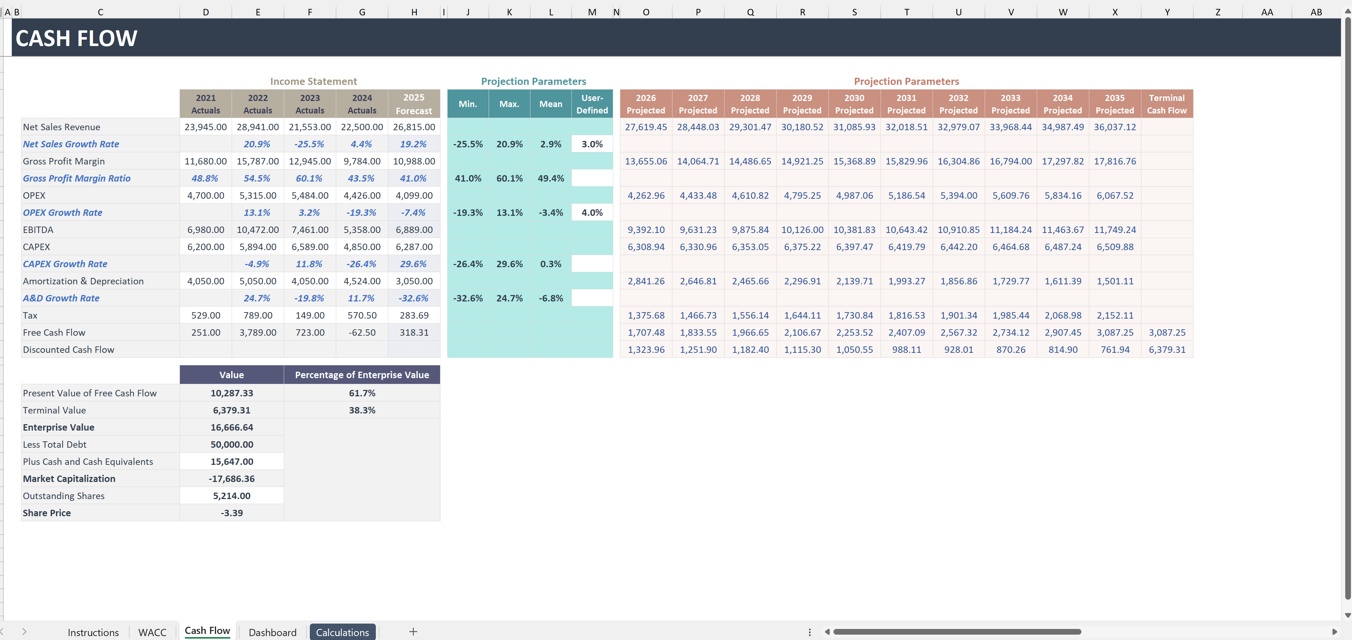Open the Instructions sheet
Screen dimensions: 1352x640
coord(93,631)
